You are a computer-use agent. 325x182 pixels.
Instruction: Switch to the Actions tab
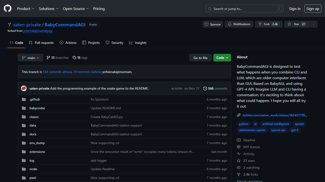pyautogui.click(x=68, y=43)
